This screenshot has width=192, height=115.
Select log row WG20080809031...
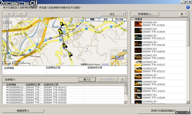click(x=63, y=93)
